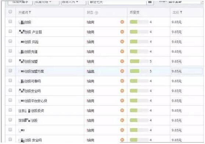Tick checkbox for 创投加盟方案 keyword
Viewport: 205px width, 144px height.
coord(10,71)
